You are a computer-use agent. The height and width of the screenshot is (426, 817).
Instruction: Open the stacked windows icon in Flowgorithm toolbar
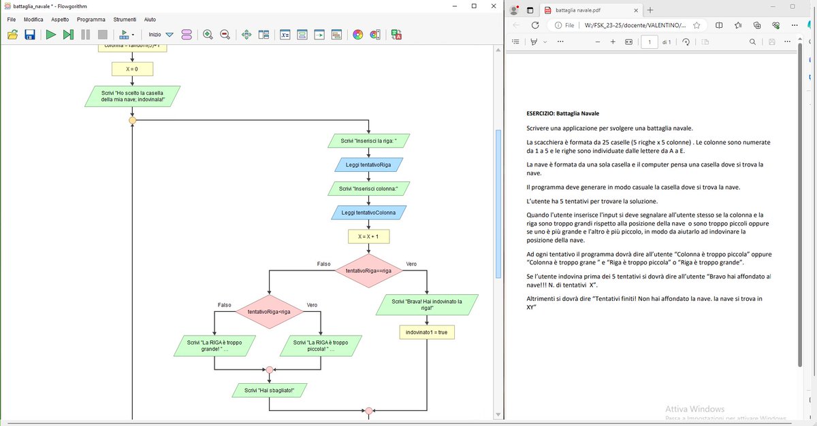336,35
